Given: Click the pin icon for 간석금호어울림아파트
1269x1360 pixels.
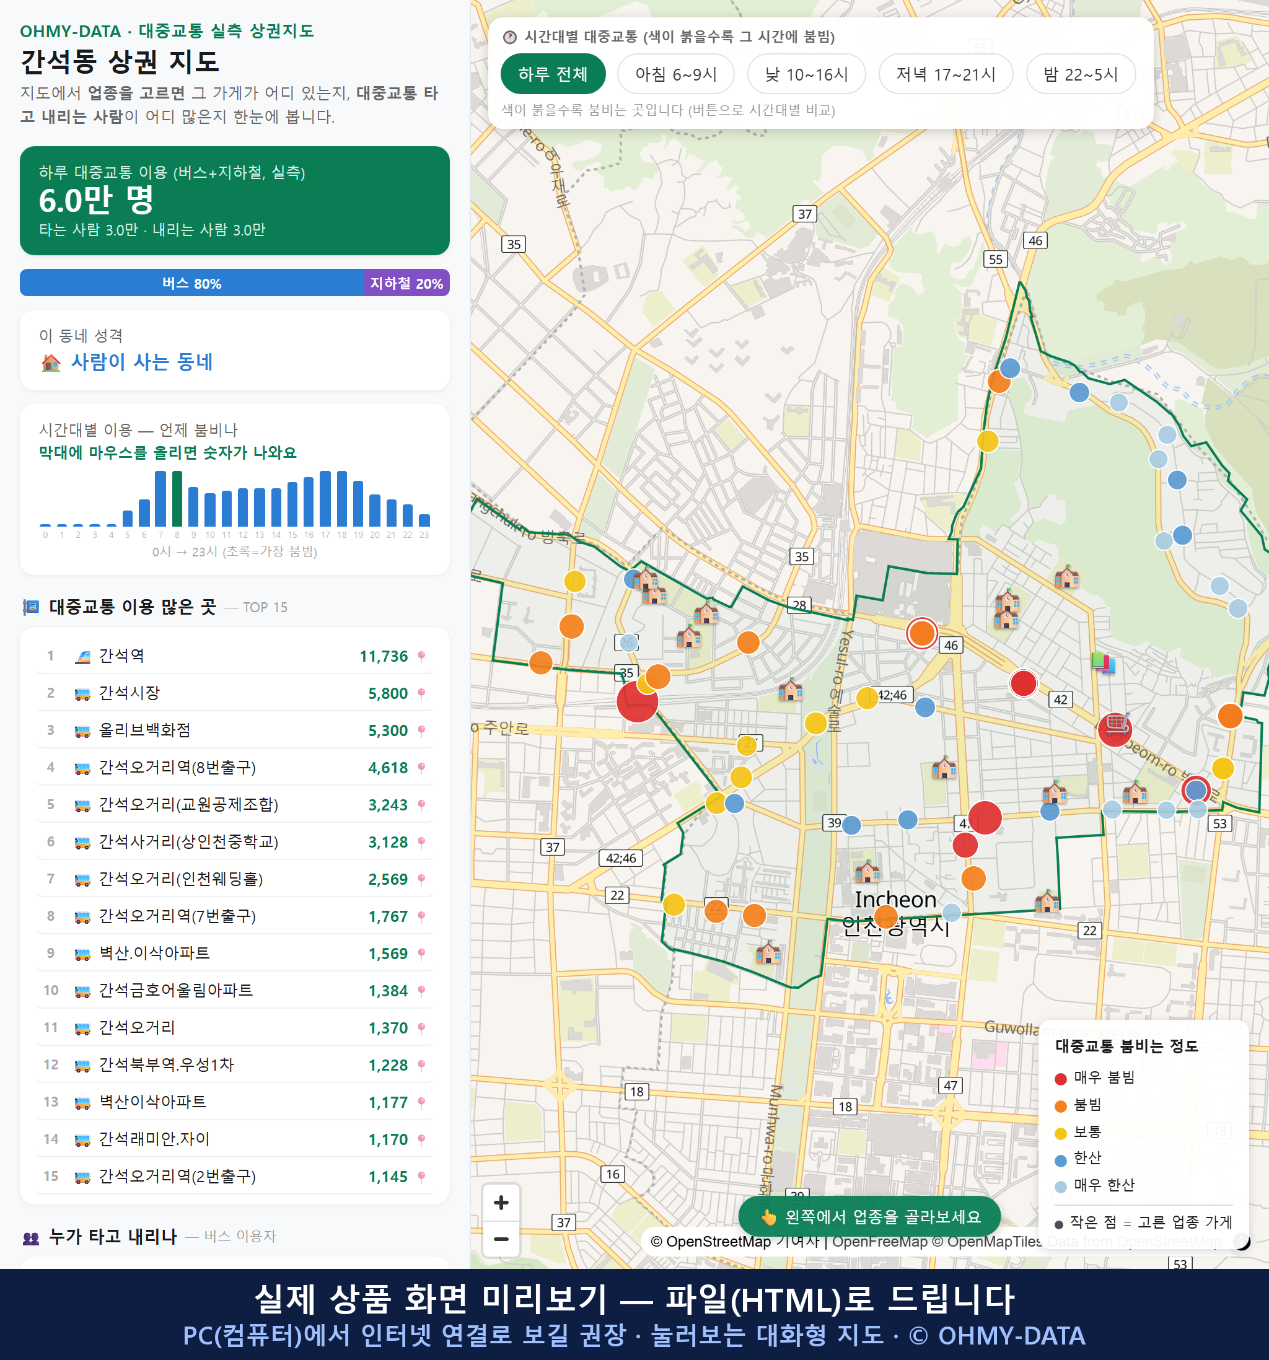Looking at the screenshot, I should pyautogui.click(x=421, y=991).
